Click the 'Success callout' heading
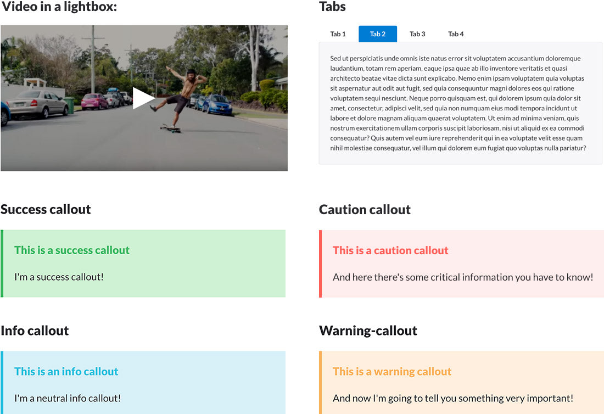This screenshot has height=414, width=604. [46, 209]
